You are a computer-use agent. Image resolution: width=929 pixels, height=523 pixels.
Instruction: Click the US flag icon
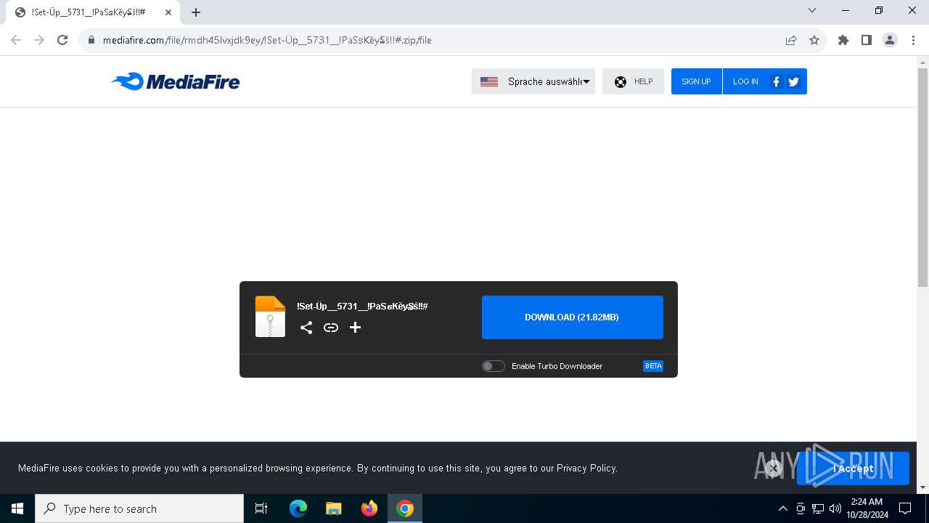click(x=489, y=82)
